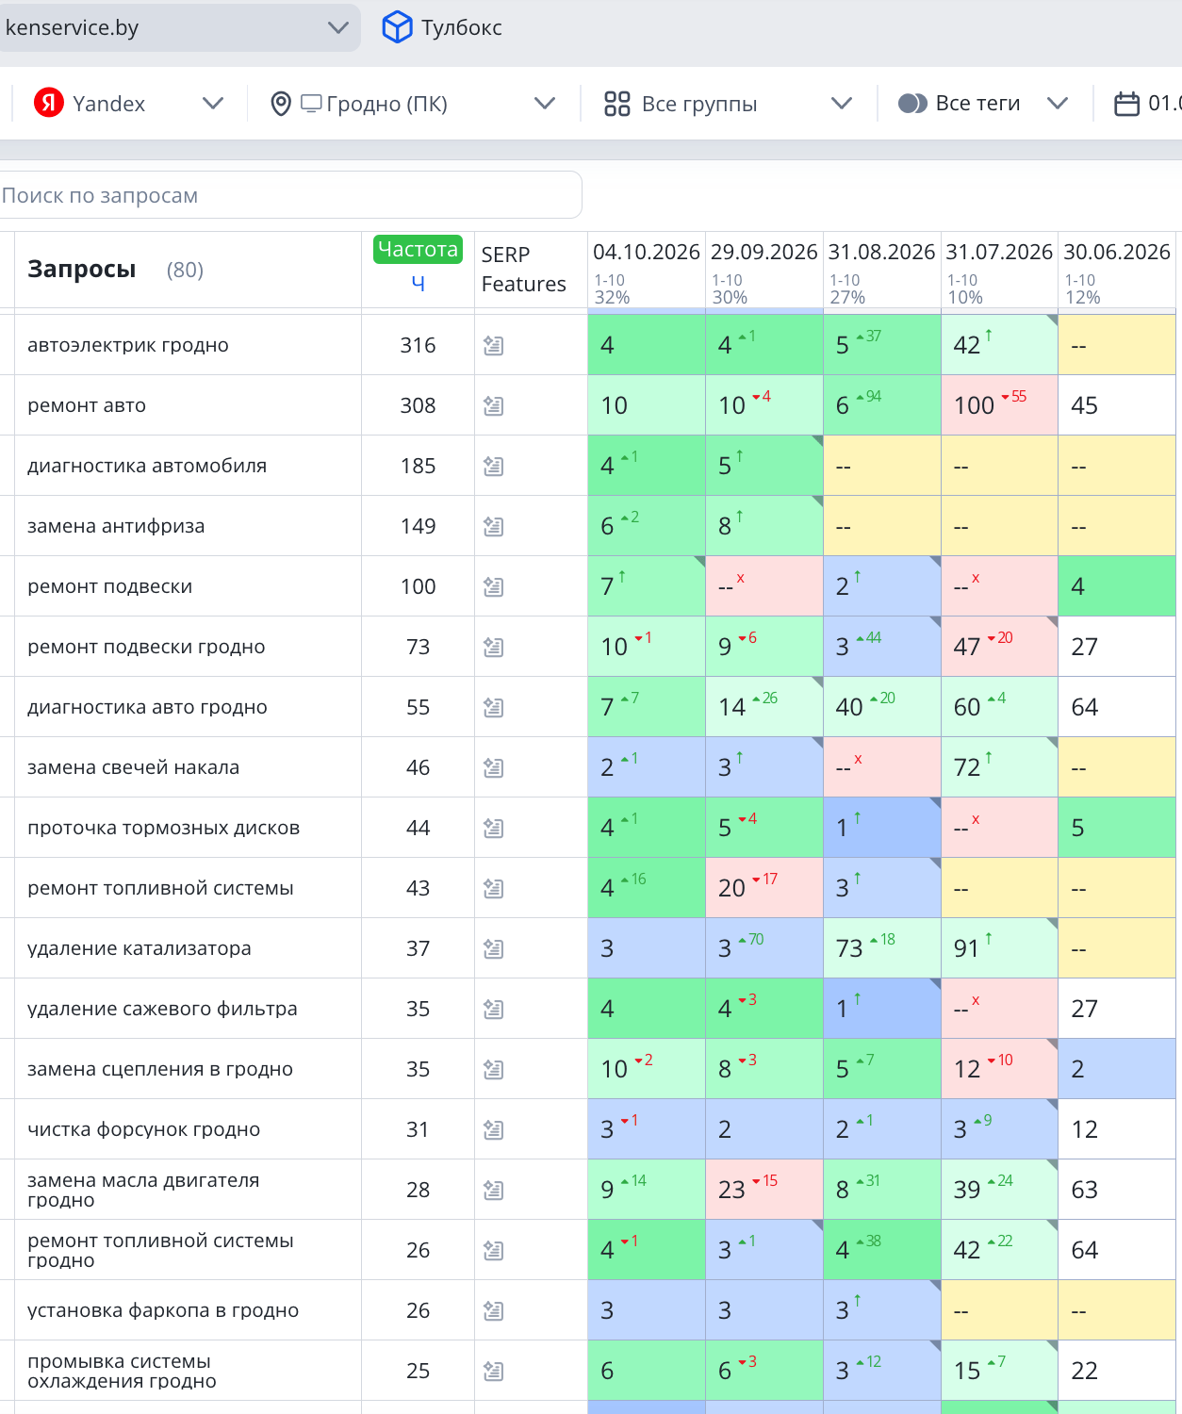Click the groups grid icon
Viewport: 1182px width, 1414px height.
617,104
